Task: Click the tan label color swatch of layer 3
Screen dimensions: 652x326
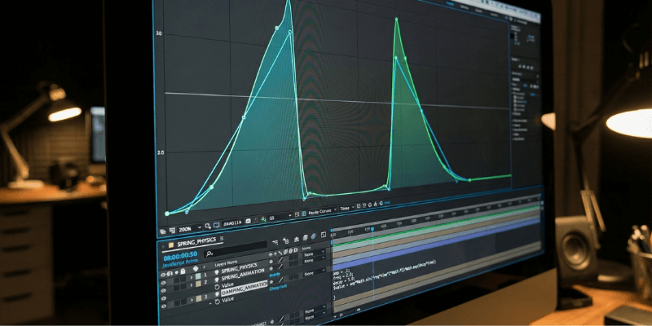Action: coord(199,298)
